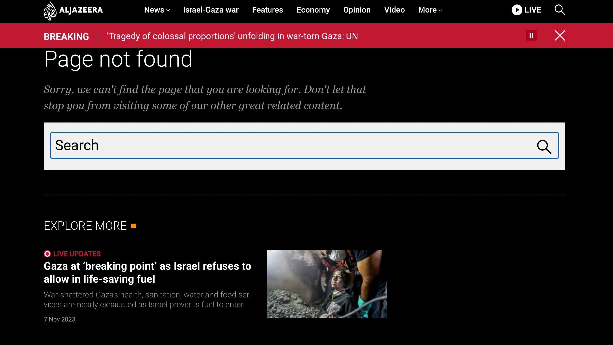Click the Al Jazeera logo
Screen dimensions: 613x345
(73, 10)
